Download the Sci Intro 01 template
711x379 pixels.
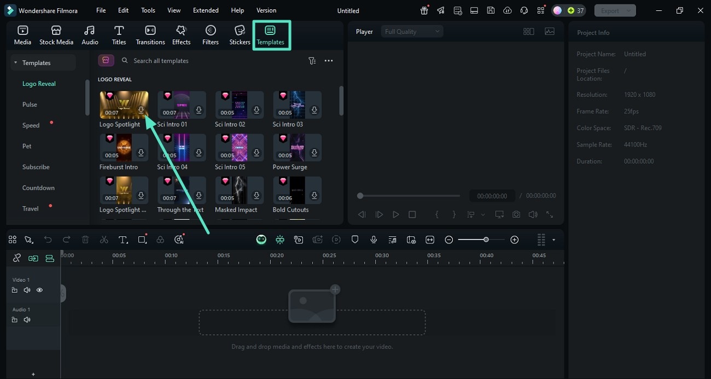(199, 110)
